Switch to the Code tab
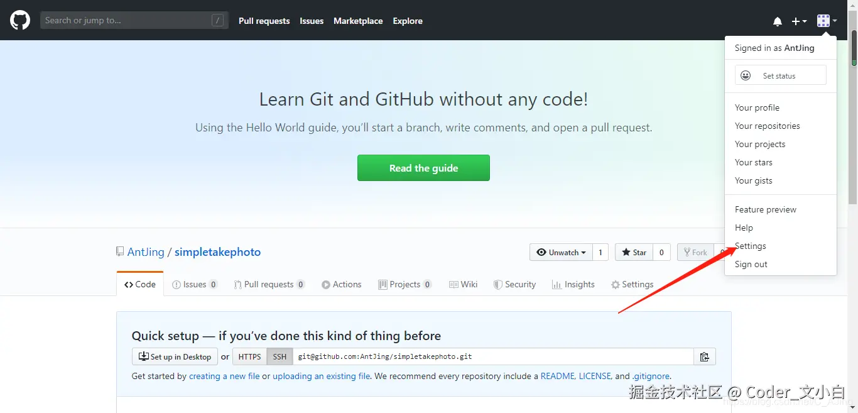Viewport: 858px width, 413px height. tap(140, 284)
